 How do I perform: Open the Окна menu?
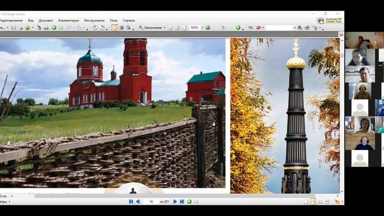[x=113, y=20]
